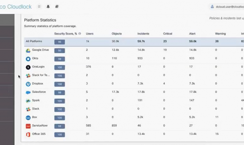The image size is (244, 145).
Task: Click the Box platform icon
Action: pyautogui.click(x=28, y=118)
